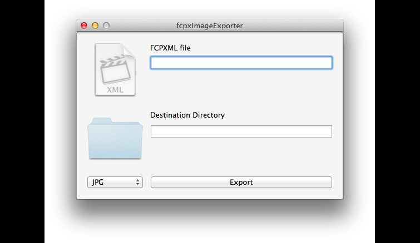Minimize the window with the yellow button

coord(95,26)
